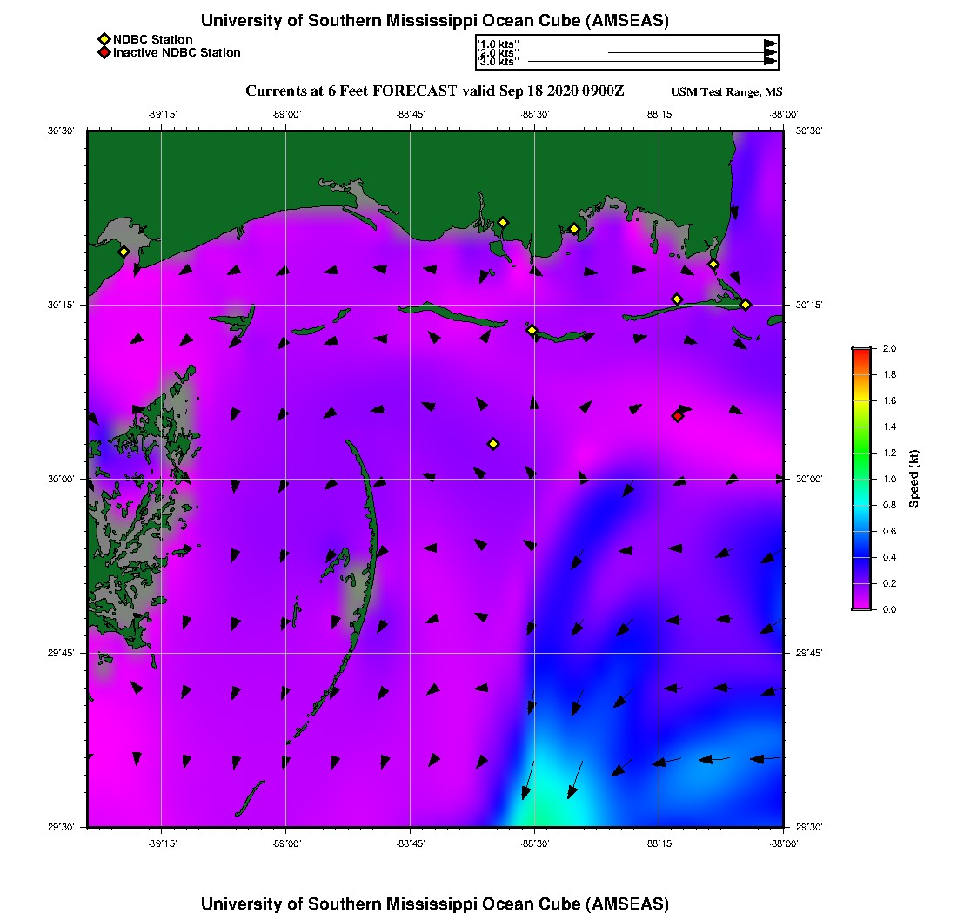Image resolution: width=957 pixels, height=914 pixels.
Task: Click the yellow diamond icon in the legend
Action: click(104, 39)
